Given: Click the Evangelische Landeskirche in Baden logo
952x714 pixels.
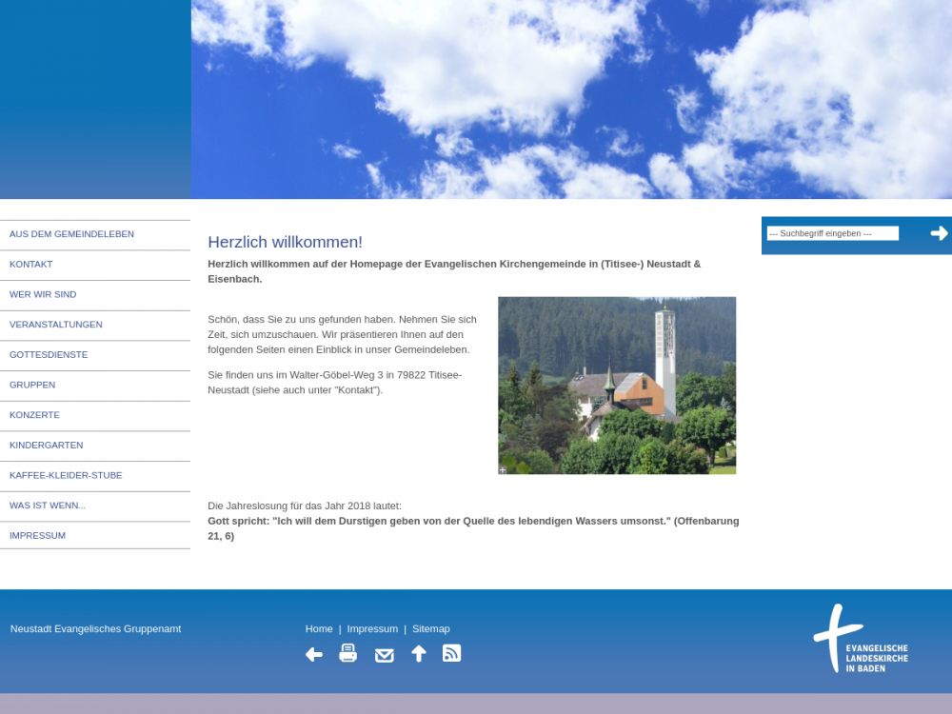Looking at the screenshot, I should click(861, 639).
